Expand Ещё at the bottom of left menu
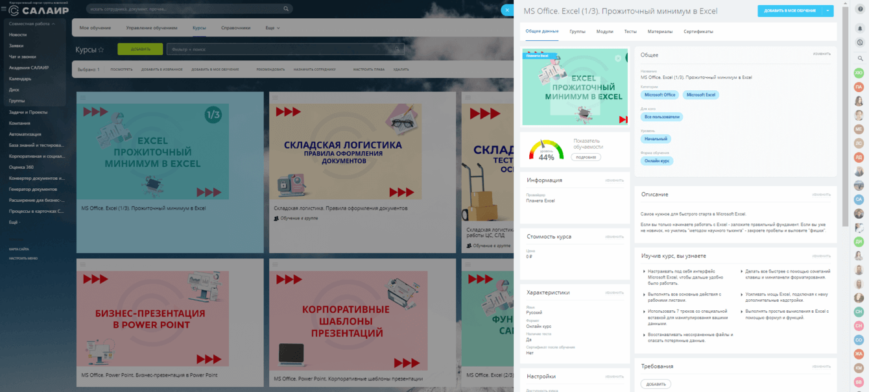 click(14, 222)
